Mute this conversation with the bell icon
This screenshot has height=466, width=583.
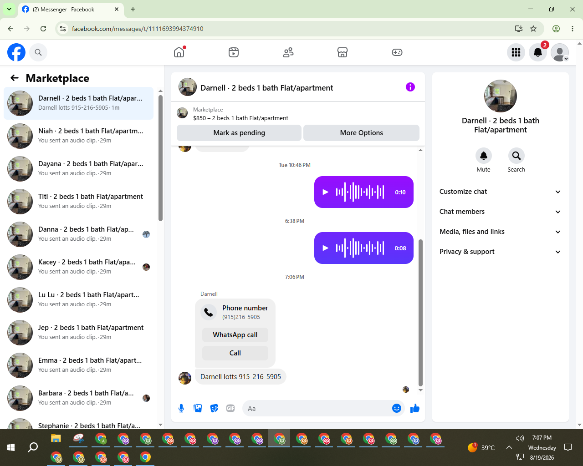coord(484,156)
